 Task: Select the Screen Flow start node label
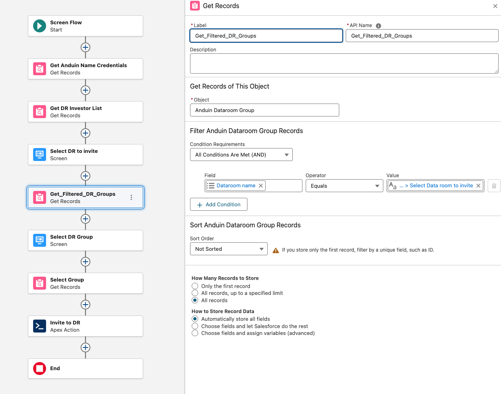(x=66, y=22)
